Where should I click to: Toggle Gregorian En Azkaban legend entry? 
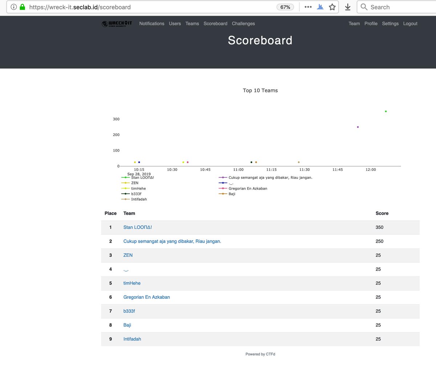pyautogui.click(x=243, y=189)
